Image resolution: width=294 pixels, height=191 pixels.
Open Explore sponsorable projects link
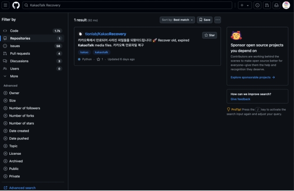coord(253,77)
